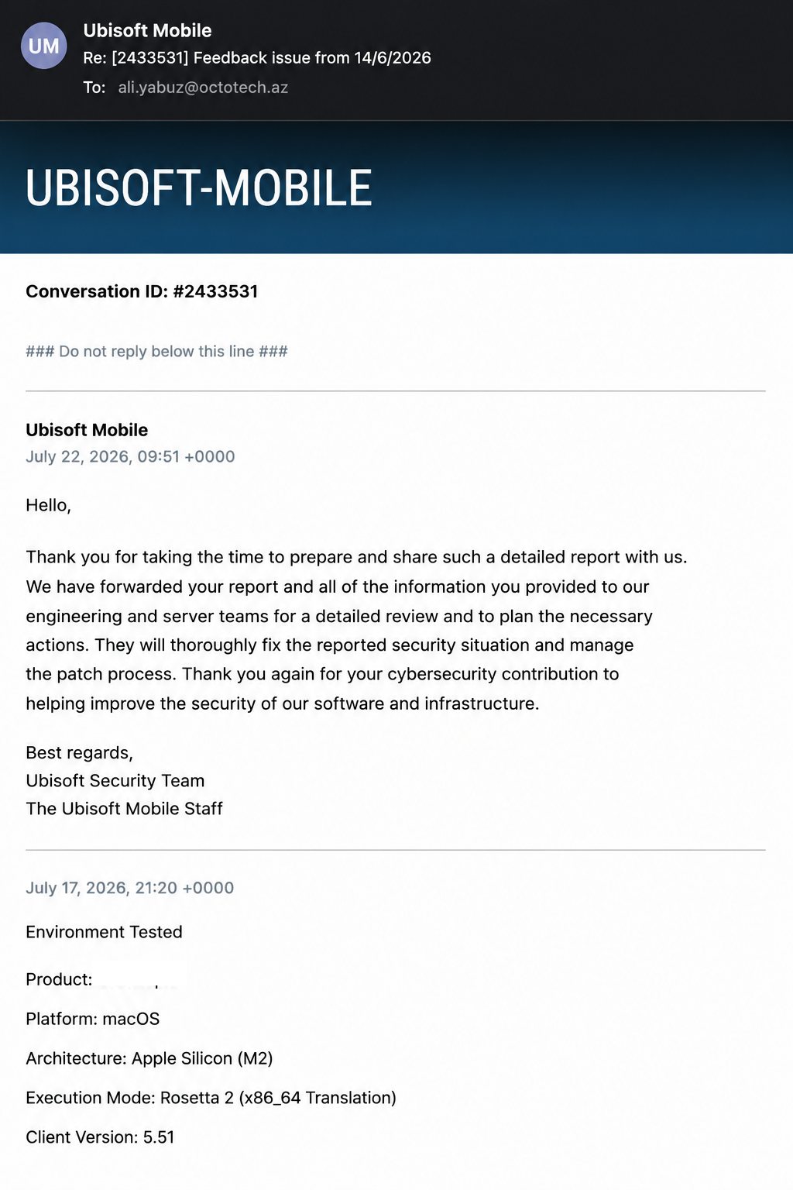Click the UM sender avatar
This screenshot has height=1190, width=793.
43,46
